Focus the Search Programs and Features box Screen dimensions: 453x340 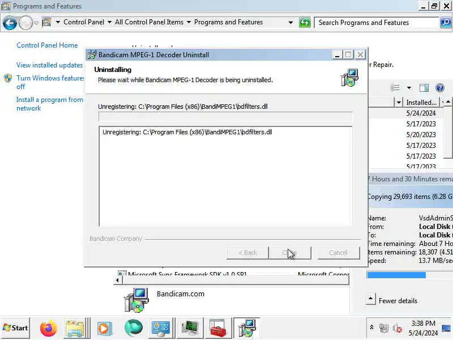click(x=377, y=23)
